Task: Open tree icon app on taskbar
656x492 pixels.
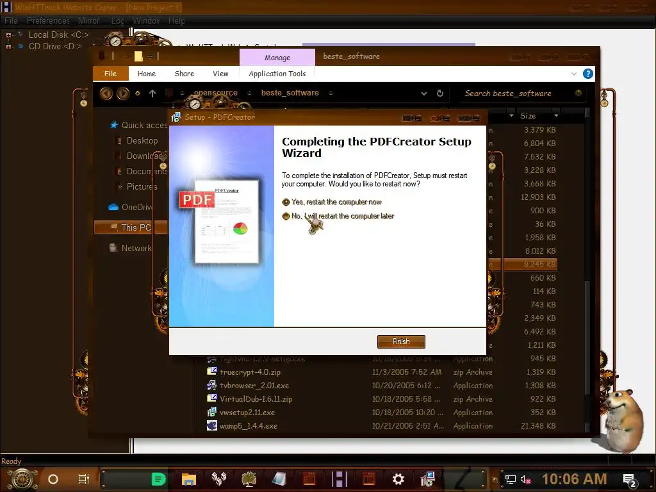Action: tap(249, 479)
